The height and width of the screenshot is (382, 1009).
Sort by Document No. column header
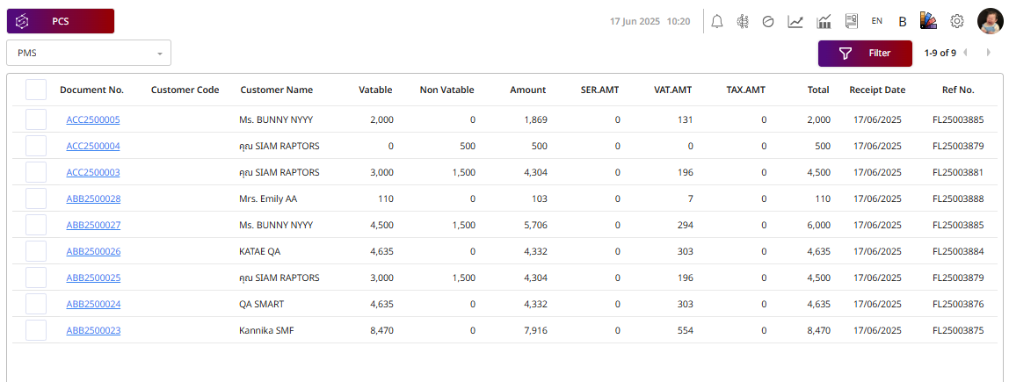[91, 90]
